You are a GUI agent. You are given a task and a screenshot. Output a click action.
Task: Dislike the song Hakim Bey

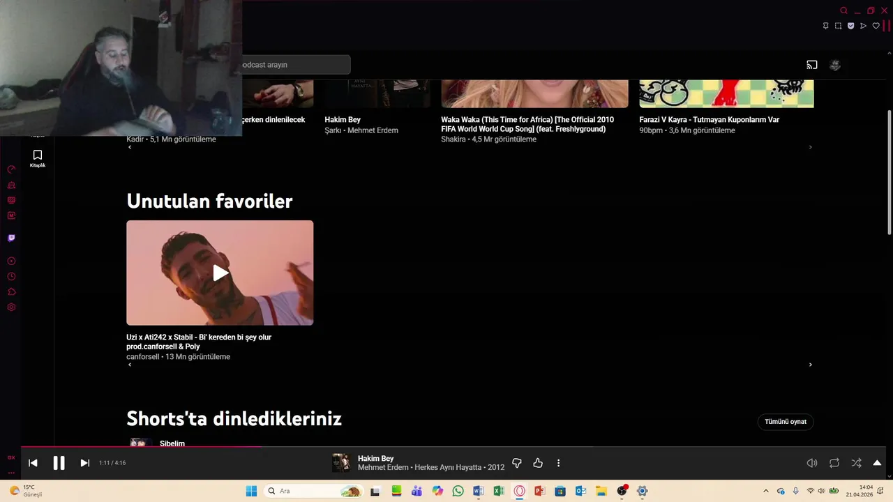pos(517,463)
